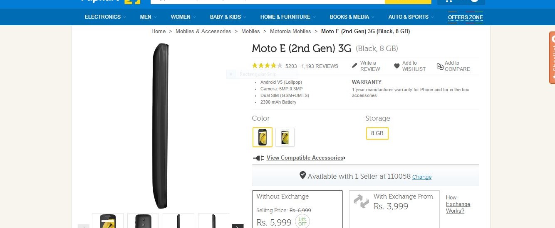Click the pencil Write a Review icon

point(354,65)
